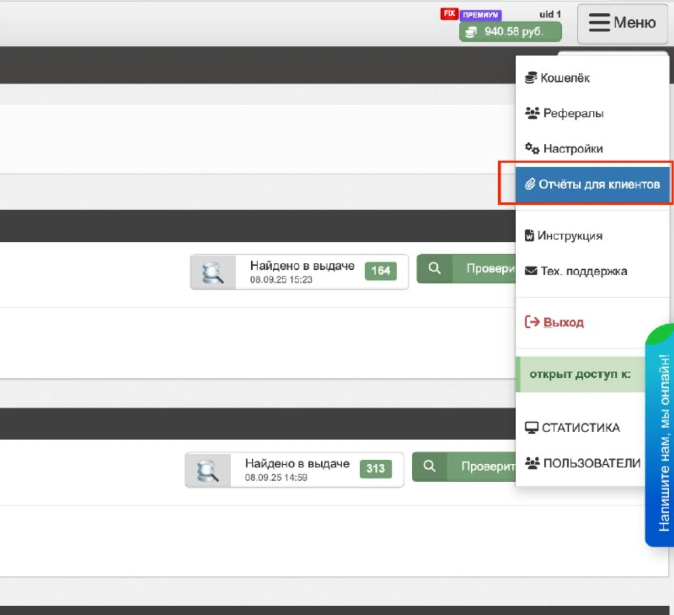The height and width of the screenshot is (615, 674).
Task: Click the открыт доступ к: heading
Action: (x=580, y=374)
